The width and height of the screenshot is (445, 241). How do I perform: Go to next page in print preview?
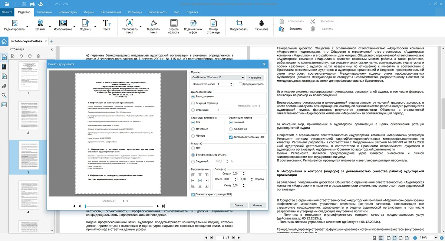pos(158,206)
